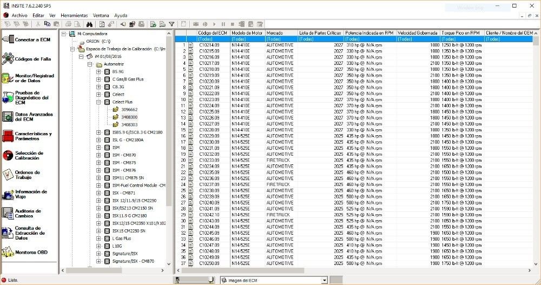Open Códigos de Falla in sidebar

(27, 59)
